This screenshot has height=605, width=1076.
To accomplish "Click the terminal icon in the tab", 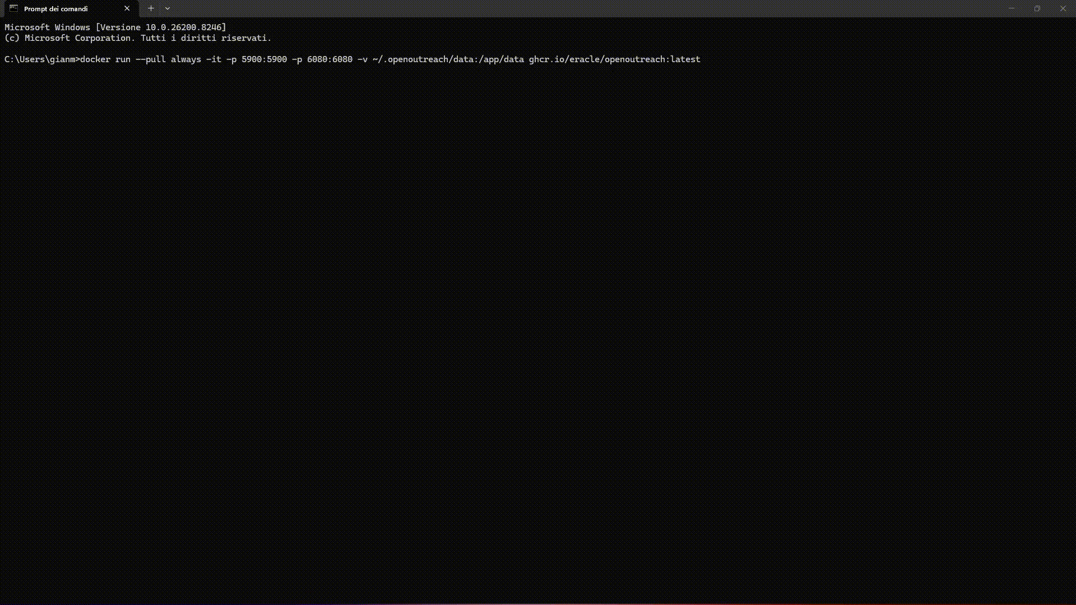I will [x=14, y=8].
